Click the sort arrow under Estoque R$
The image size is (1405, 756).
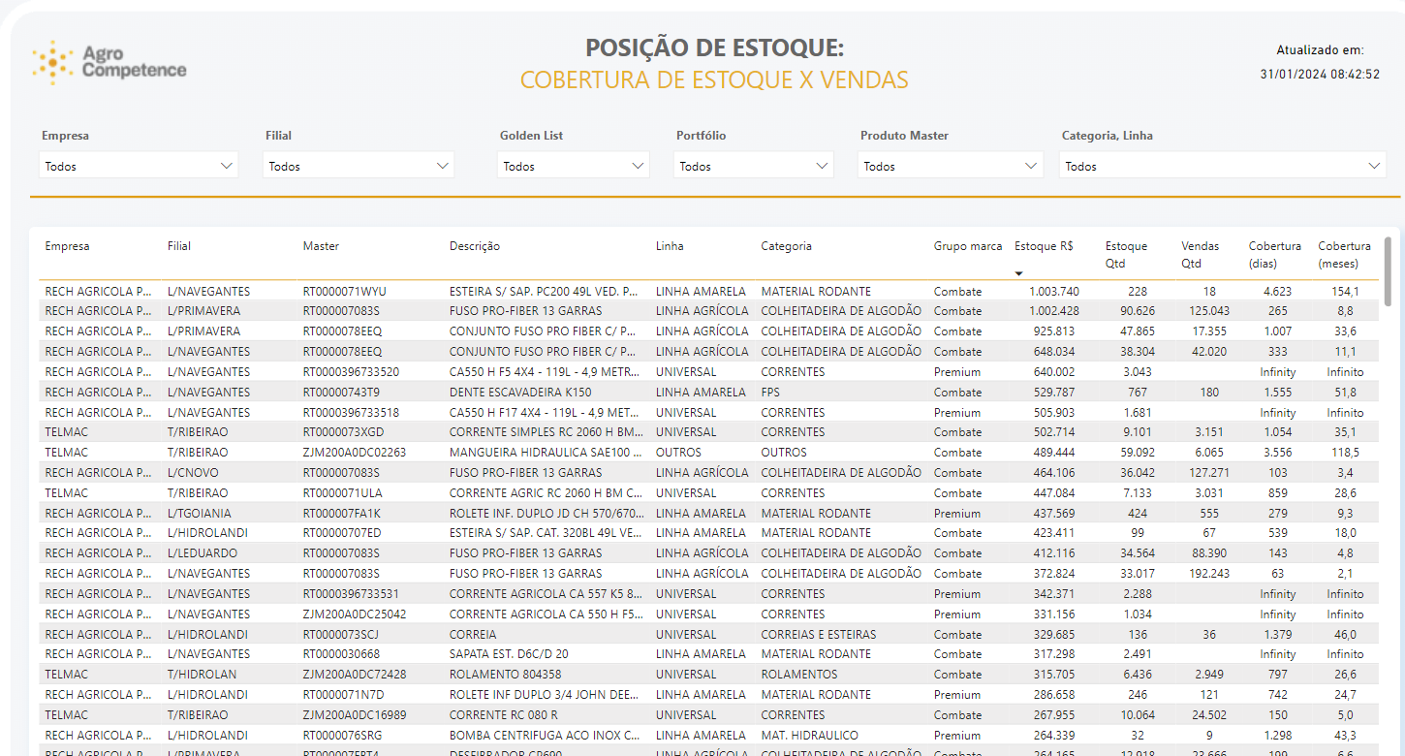click(1018, 273)
